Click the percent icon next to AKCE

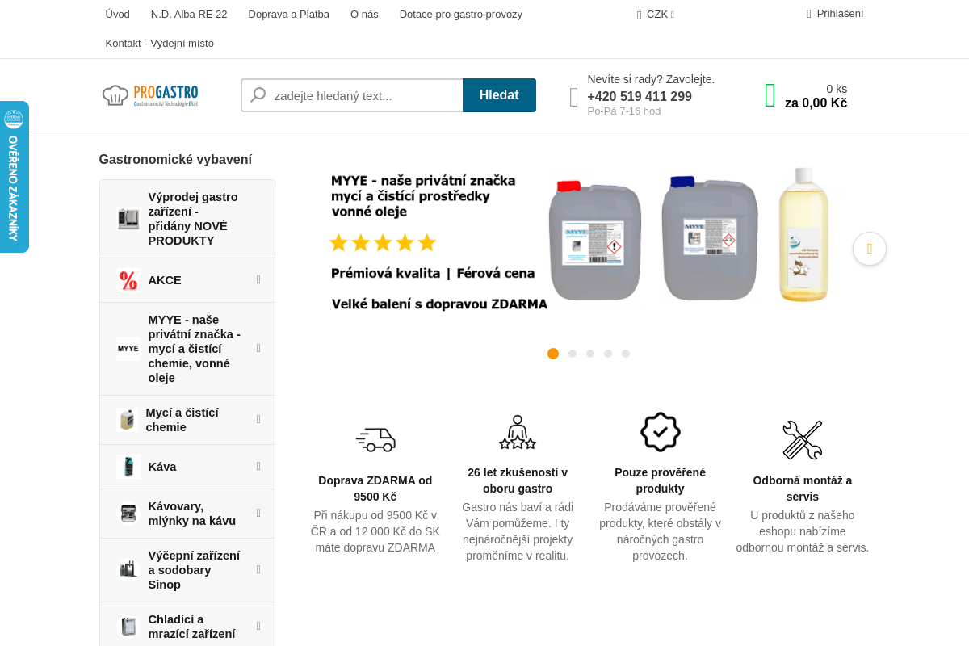128,280
